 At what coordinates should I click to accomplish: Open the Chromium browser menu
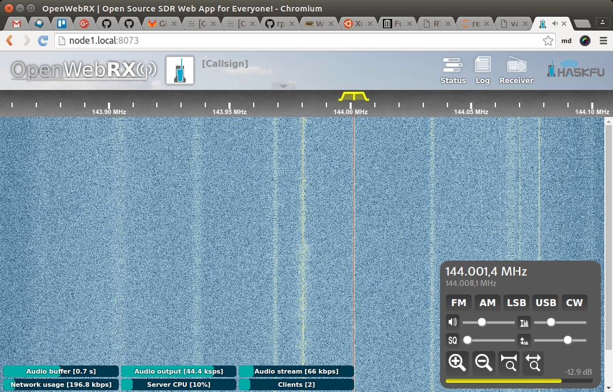[603, 41]
